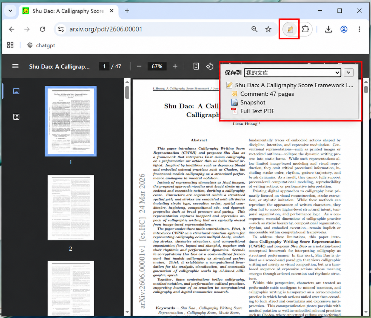Click the zoom magnifier icon in address bar
Screen dimensions: 371x318
[255, 29]
